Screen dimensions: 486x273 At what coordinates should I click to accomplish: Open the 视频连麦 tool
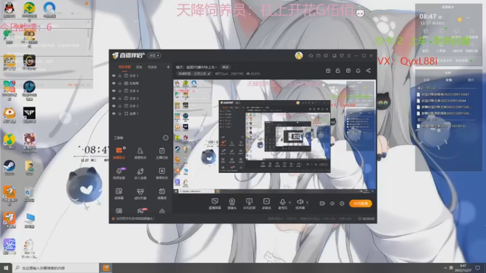(x=119, y=174)
